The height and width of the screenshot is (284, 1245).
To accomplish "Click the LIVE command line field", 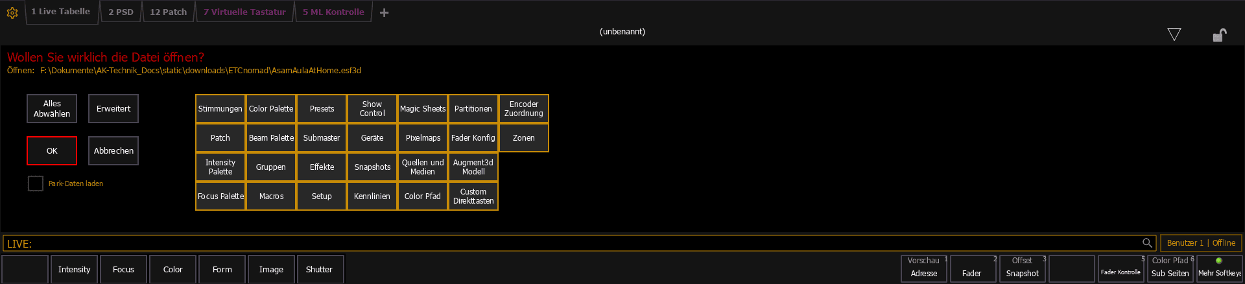I will [x=571, y=244].
